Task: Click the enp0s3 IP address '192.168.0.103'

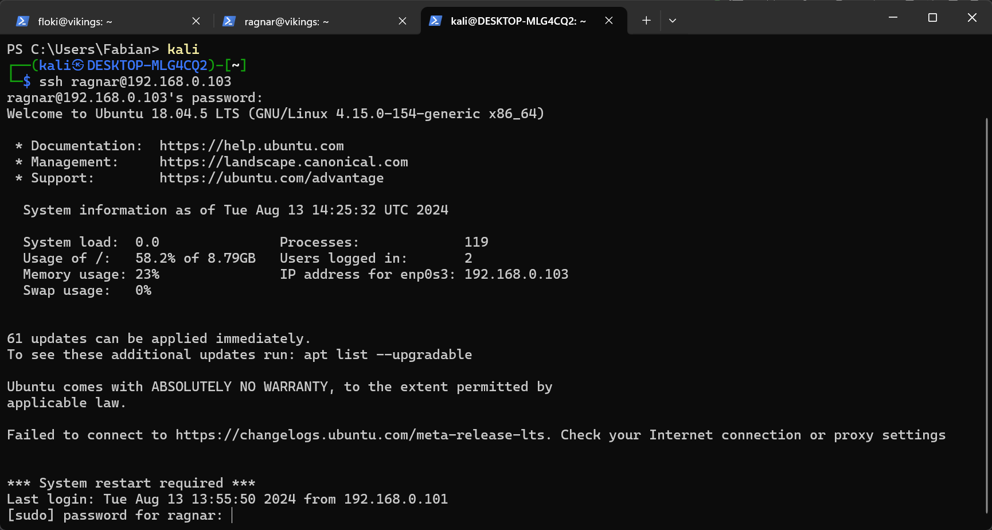Action: [x=517, y=274]
